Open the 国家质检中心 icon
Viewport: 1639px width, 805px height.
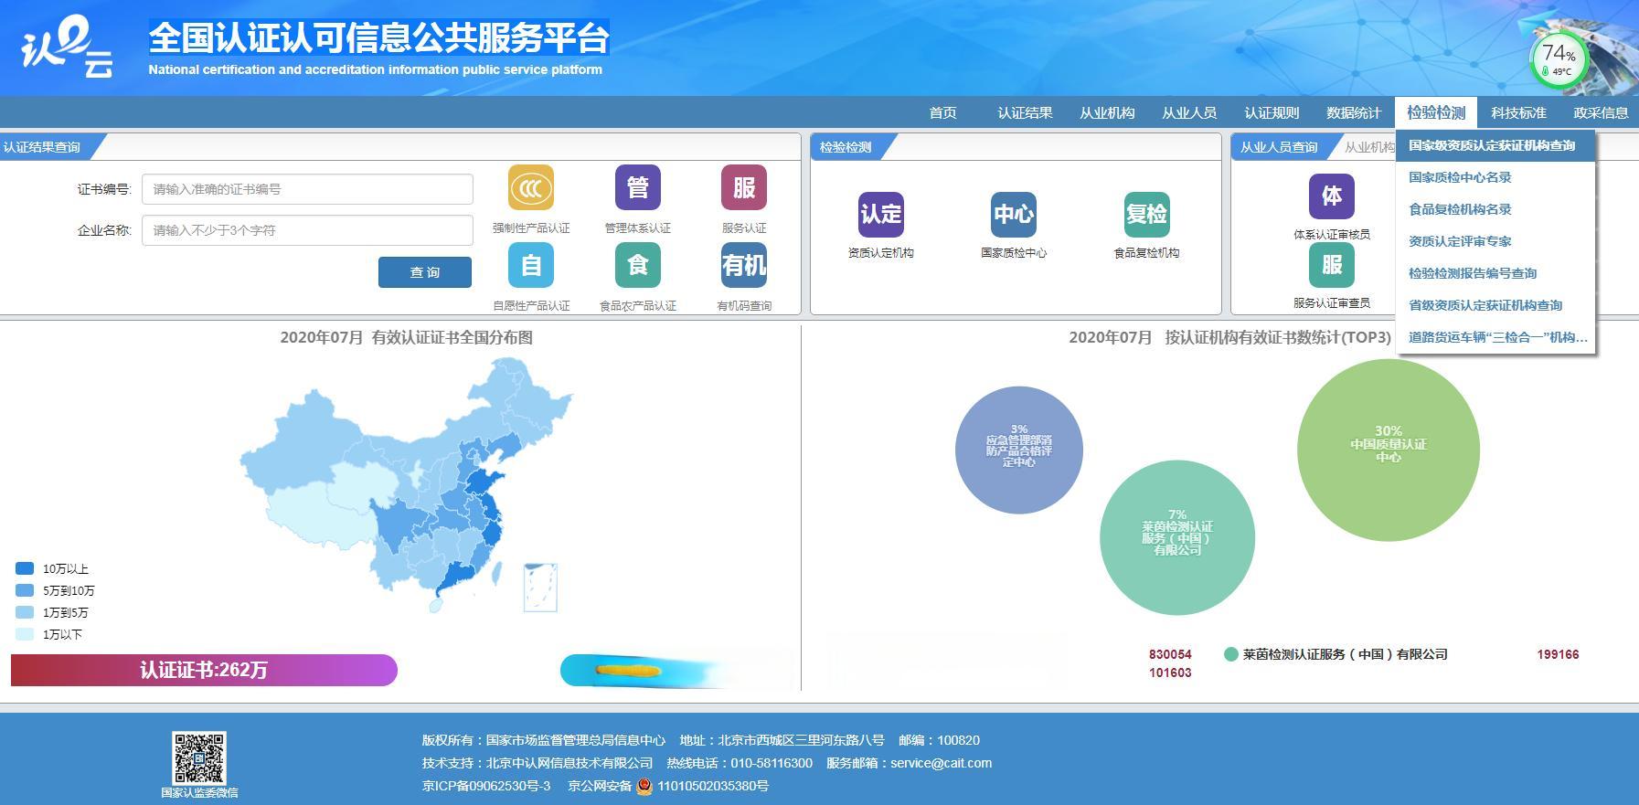(1013, 215)
